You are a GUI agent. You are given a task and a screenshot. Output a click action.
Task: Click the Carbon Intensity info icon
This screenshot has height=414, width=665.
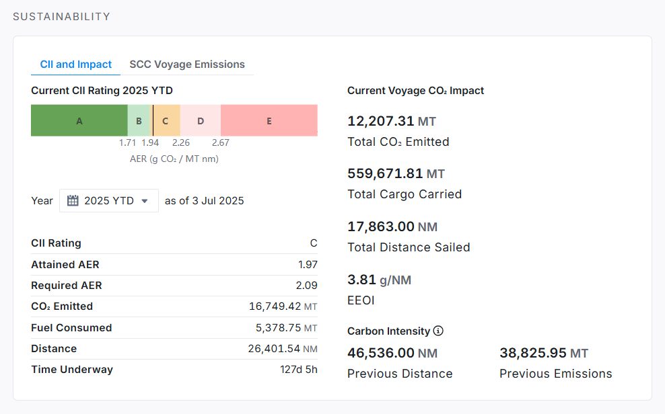pos(438,331)
